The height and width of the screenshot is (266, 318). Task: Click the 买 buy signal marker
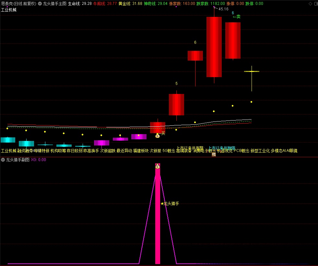[x=163, y=133]
